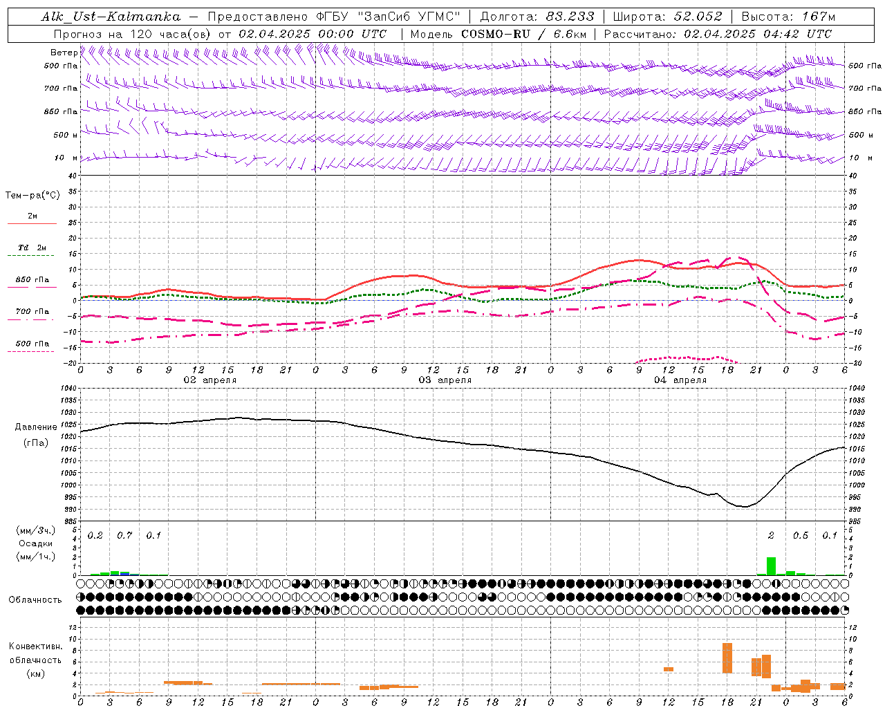The height and width of the screenshot is (708, 885).
Task: Click the Конвективн. облачность (км) label
Action: [x=35, y=660]
